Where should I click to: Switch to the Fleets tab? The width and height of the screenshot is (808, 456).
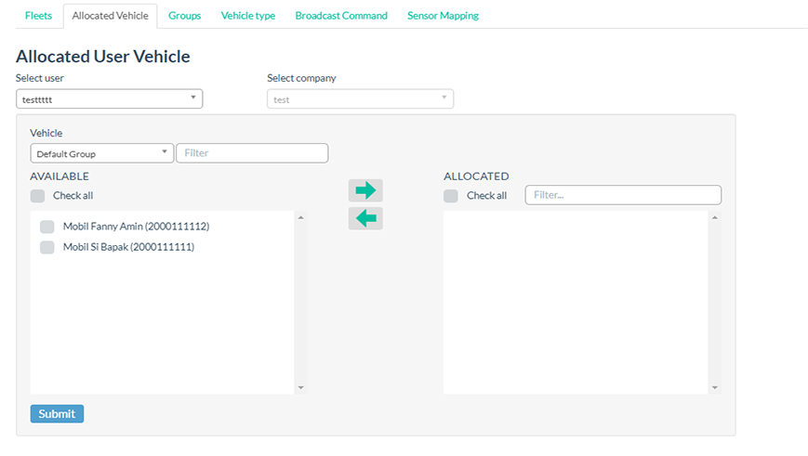pos(38,16)
